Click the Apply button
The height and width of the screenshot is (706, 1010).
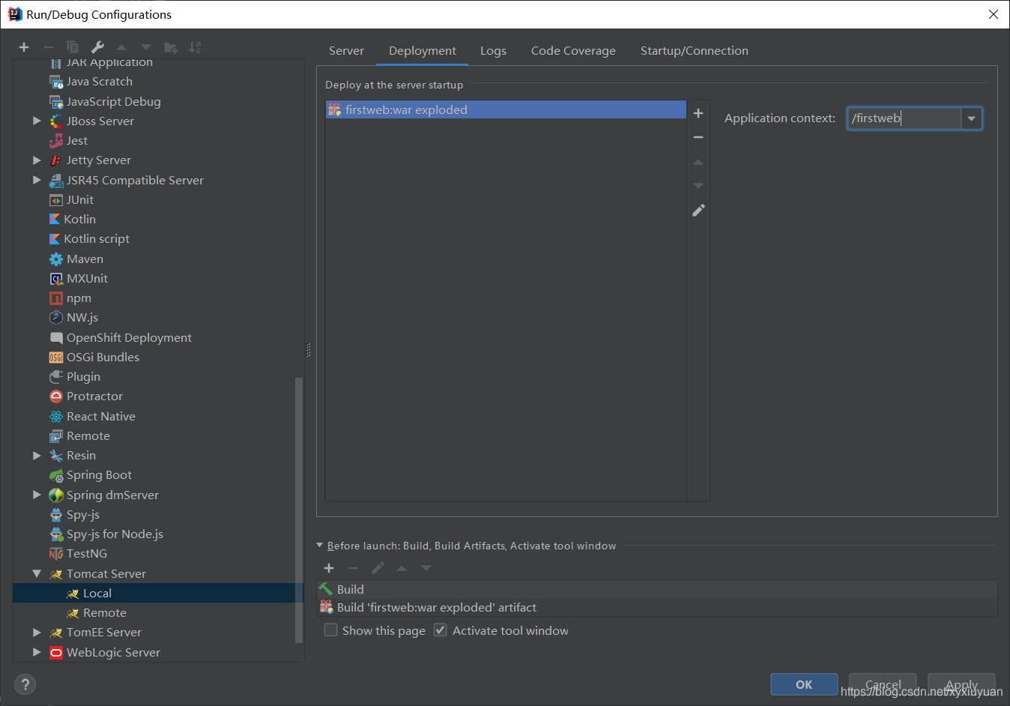tap(961, 684)
